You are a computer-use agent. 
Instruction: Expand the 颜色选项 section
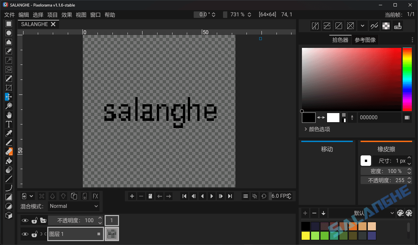(x=316, y=129)
